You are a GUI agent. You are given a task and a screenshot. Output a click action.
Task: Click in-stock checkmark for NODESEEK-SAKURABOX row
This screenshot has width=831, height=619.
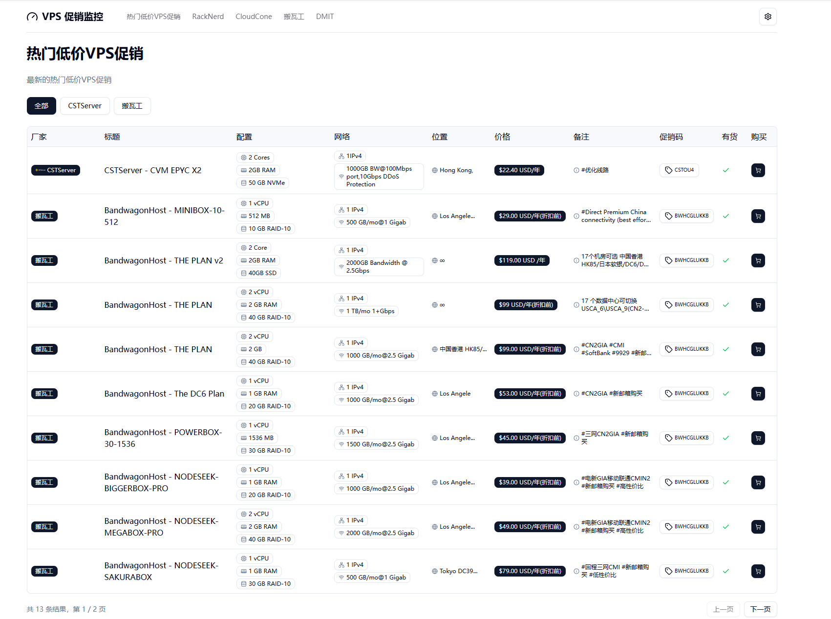point(726,571)
